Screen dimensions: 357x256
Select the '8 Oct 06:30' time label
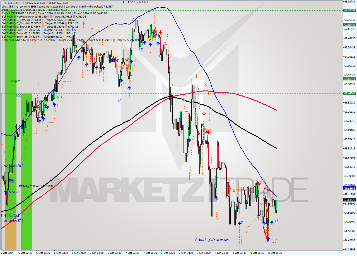tap(257, 253)
